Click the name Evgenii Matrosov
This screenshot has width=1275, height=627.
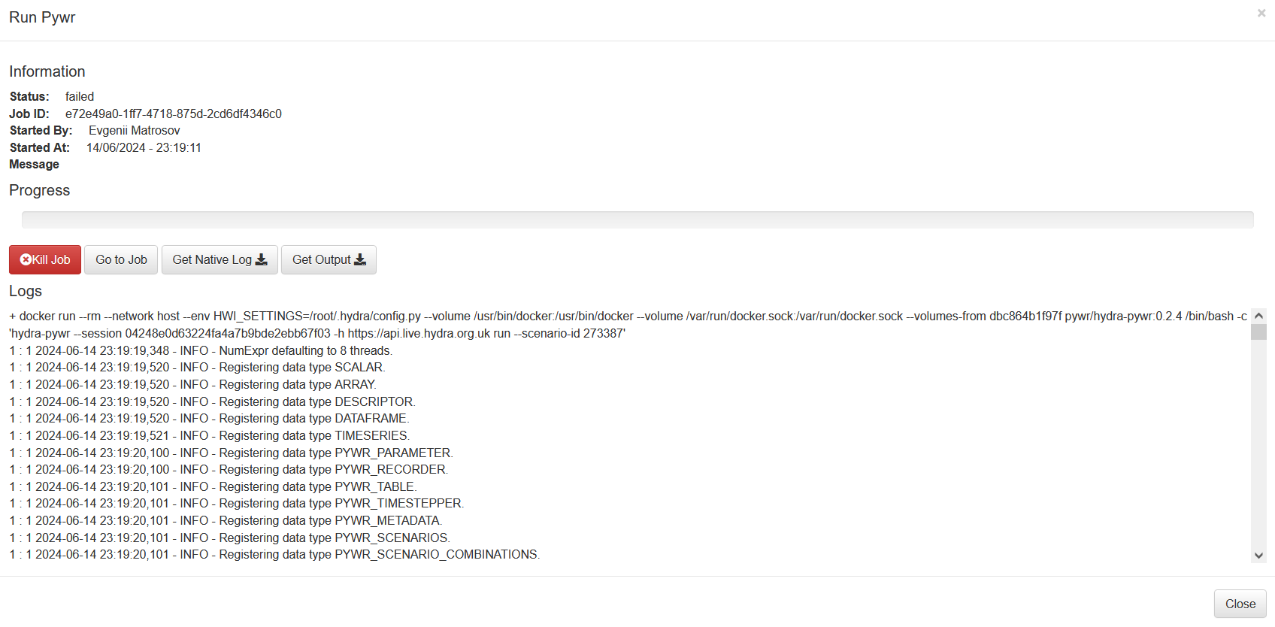[134, 130]
